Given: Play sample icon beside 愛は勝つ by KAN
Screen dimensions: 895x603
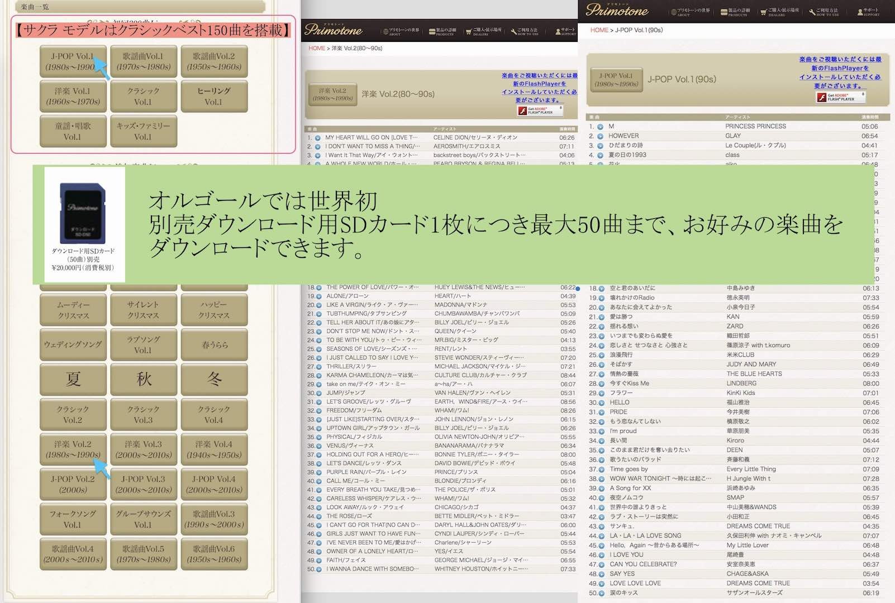Looking at the screenshot, I should click(x=602, y=317).
